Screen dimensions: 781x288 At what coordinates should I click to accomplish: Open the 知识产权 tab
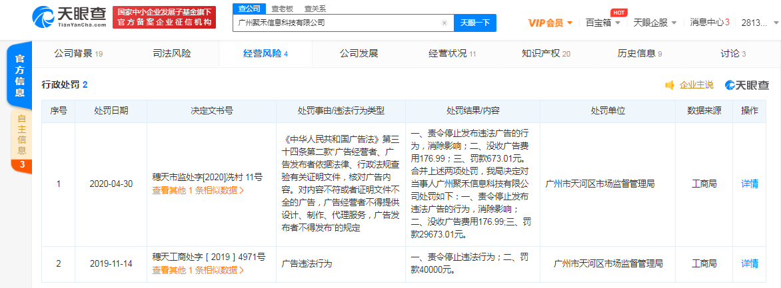point(546,54)
